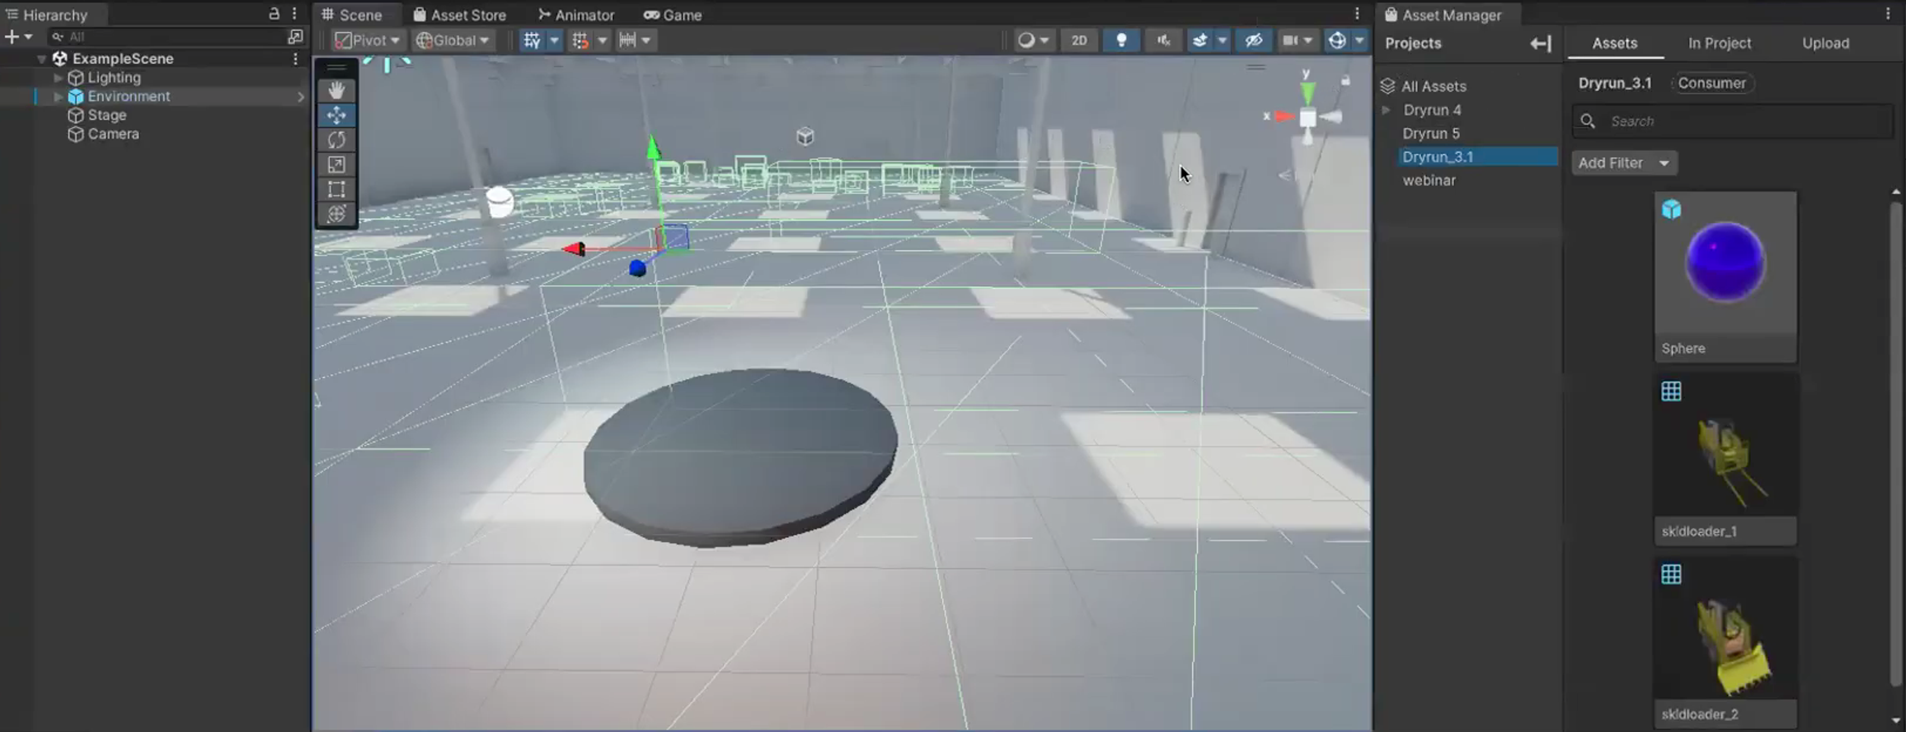Viewport: 1906px width, 732px height.
Task: Open the Add Filter dropdown
Action: click(1624, 163)
